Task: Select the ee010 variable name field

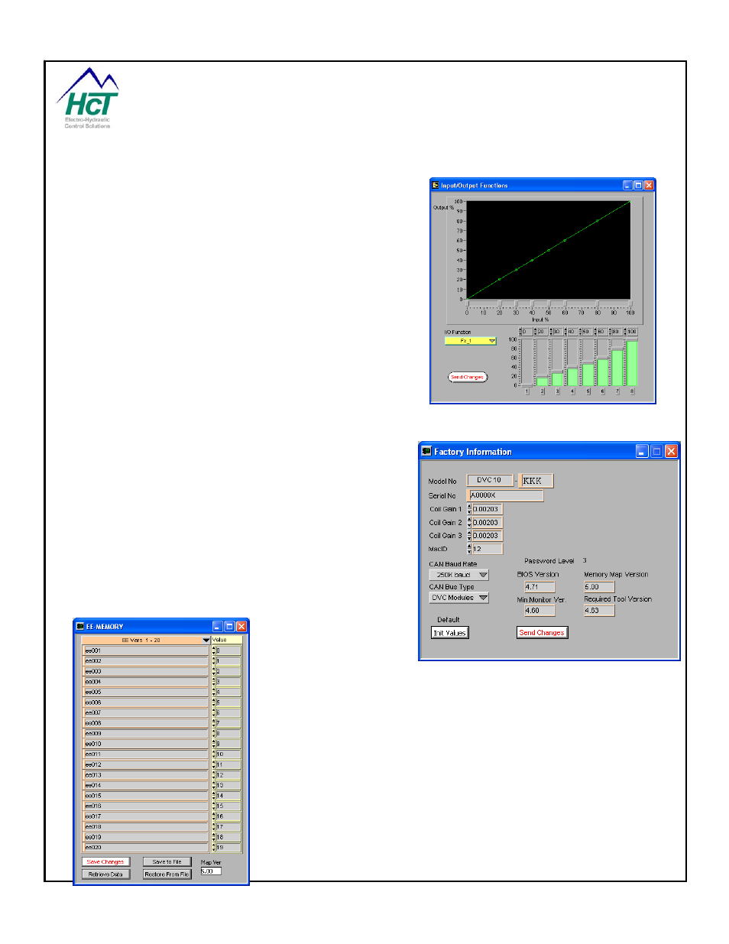Action: pyautogui.click(x=144, y=744)
